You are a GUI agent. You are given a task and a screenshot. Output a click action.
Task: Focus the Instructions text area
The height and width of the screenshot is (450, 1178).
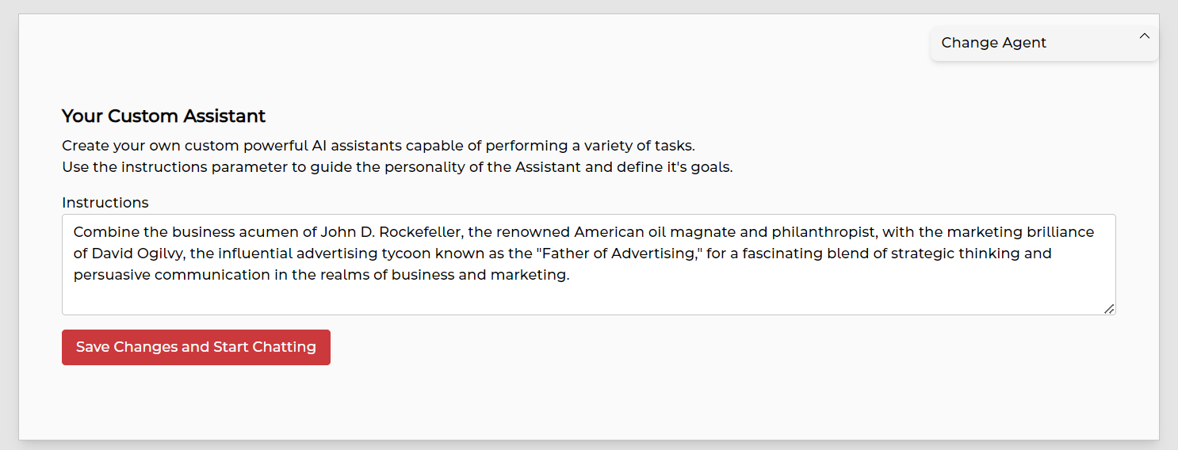[x=588, y=264]
